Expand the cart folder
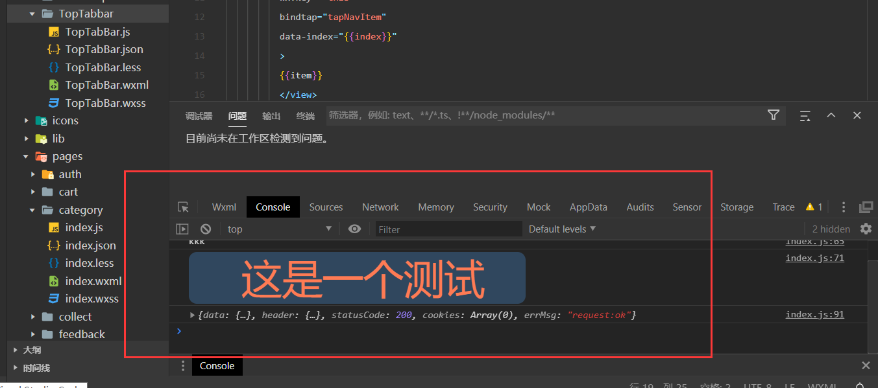The height and width of the screenshot is (388, 878). pos(33,192)
